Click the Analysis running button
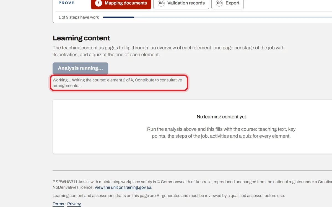This screenshot has width=332, height=207. click(x=80, y=68)
